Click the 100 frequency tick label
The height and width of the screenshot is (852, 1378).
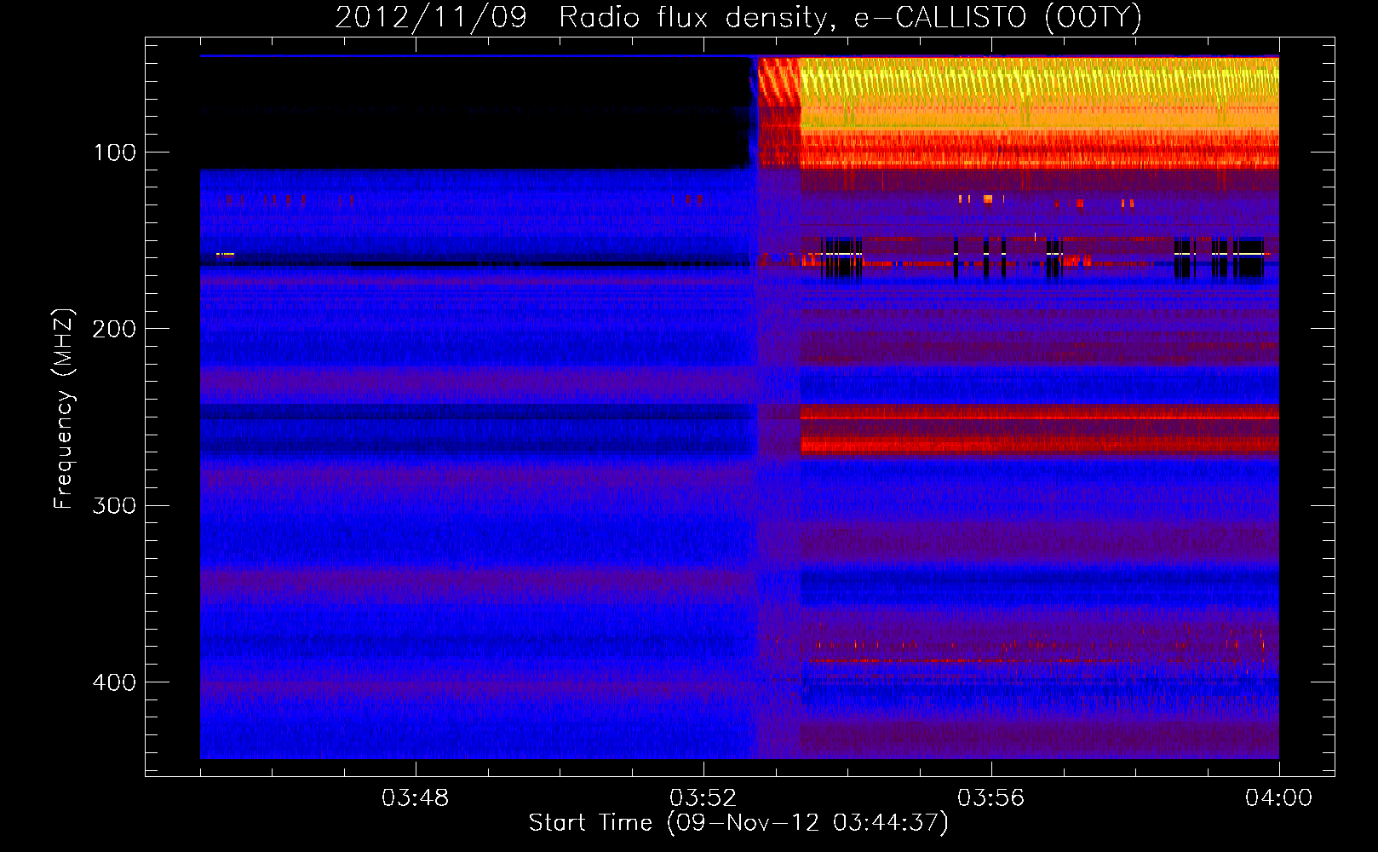click(115, 153)
